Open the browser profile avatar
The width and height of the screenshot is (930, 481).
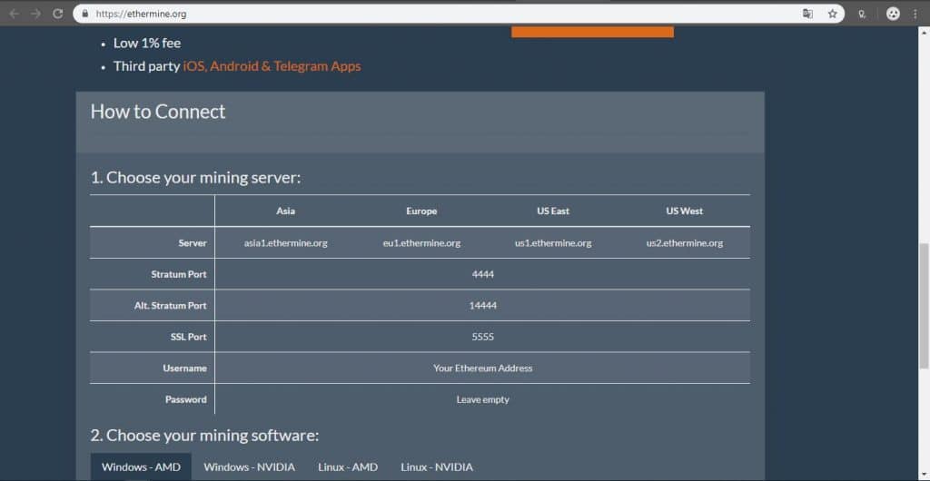893,14
